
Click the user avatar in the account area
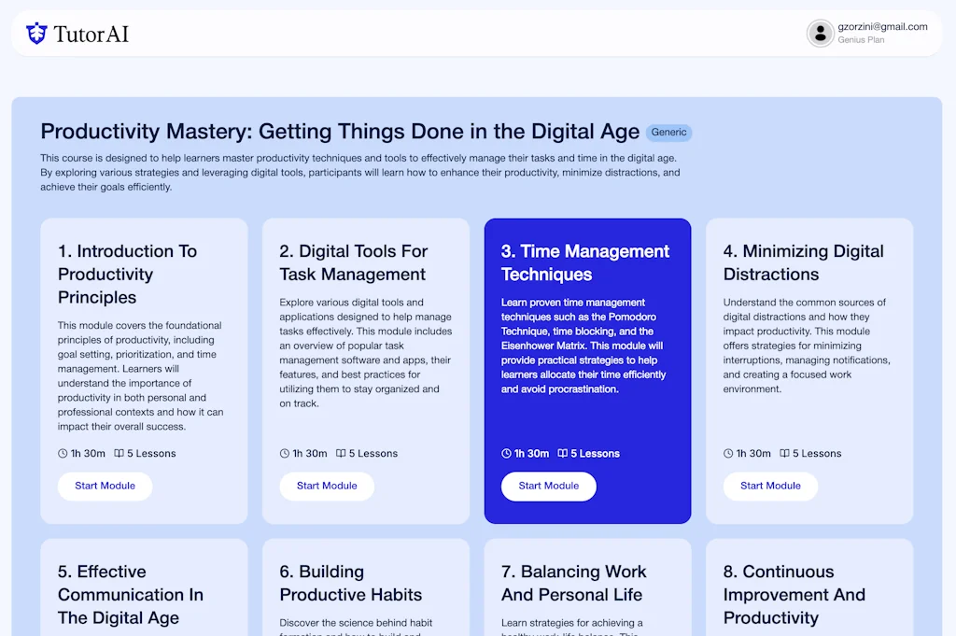tap(820, 33)
